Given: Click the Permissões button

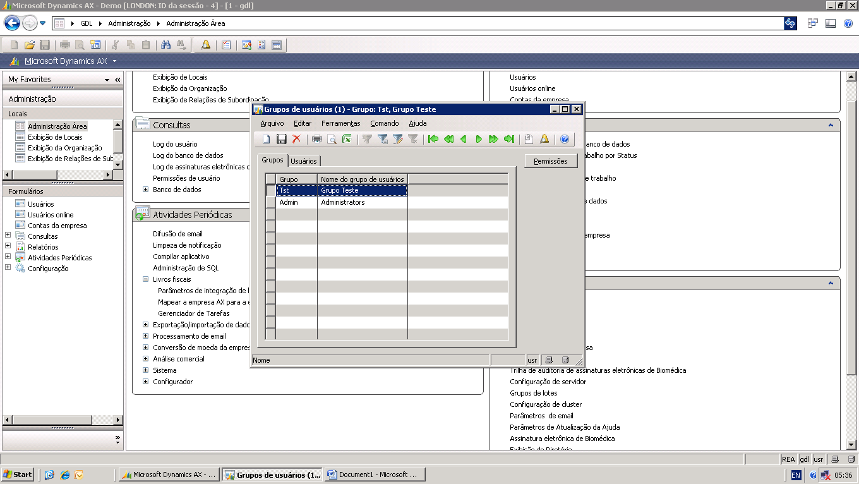Looking at the screenshot, I should 551,161.
